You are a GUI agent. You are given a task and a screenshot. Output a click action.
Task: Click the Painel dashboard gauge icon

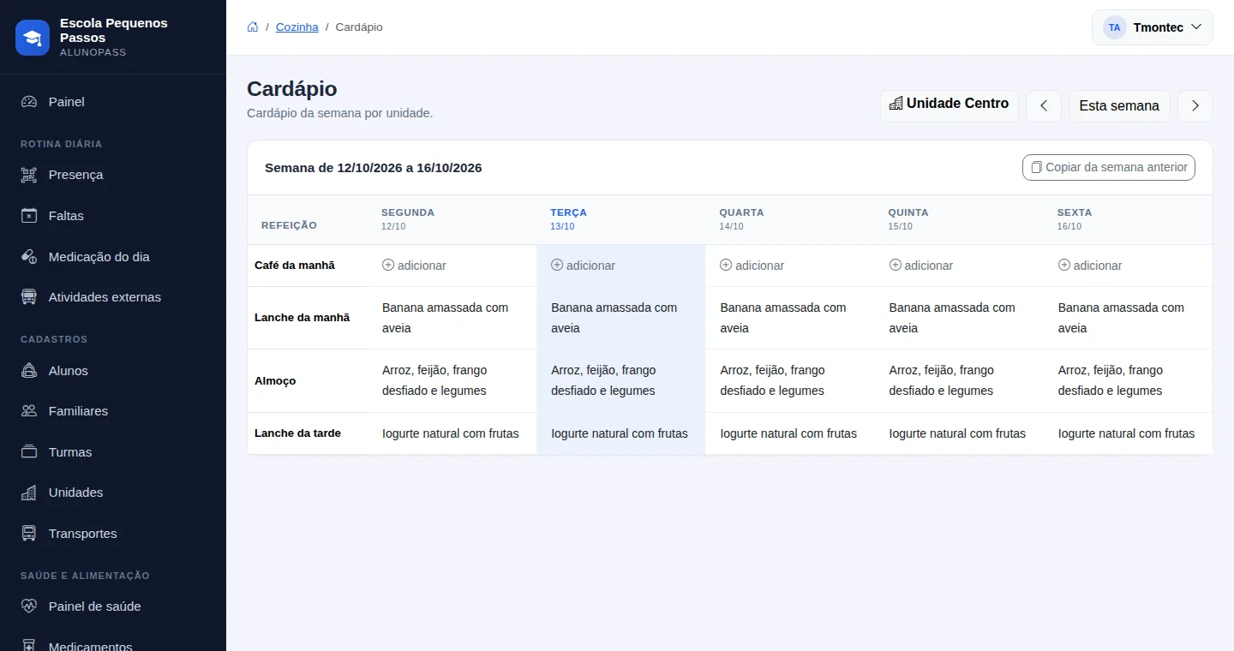[x=29, y=102]
